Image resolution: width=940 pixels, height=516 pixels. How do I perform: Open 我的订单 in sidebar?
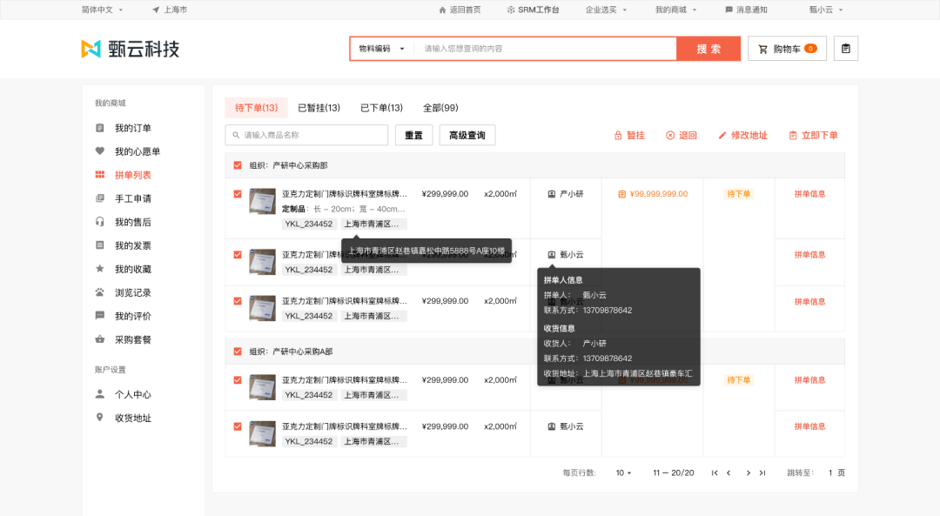click(x=133, y=128)
